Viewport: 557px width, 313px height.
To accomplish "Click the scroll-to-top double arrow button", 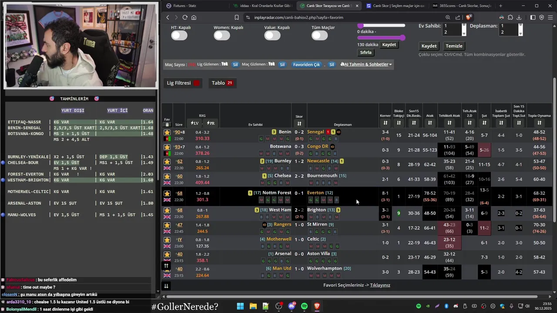I will [x=166, y=266].
